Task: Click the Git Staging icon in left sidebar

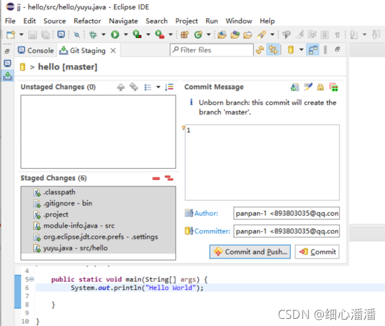Action: 8,76
